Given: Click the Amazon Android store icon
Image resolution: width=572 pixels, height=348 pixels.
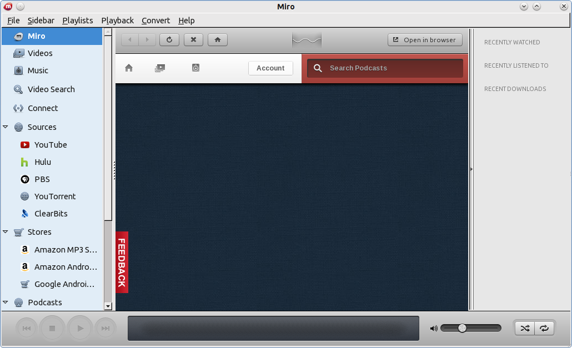Looking at the screenshot, I should click(x=24, y=267).
